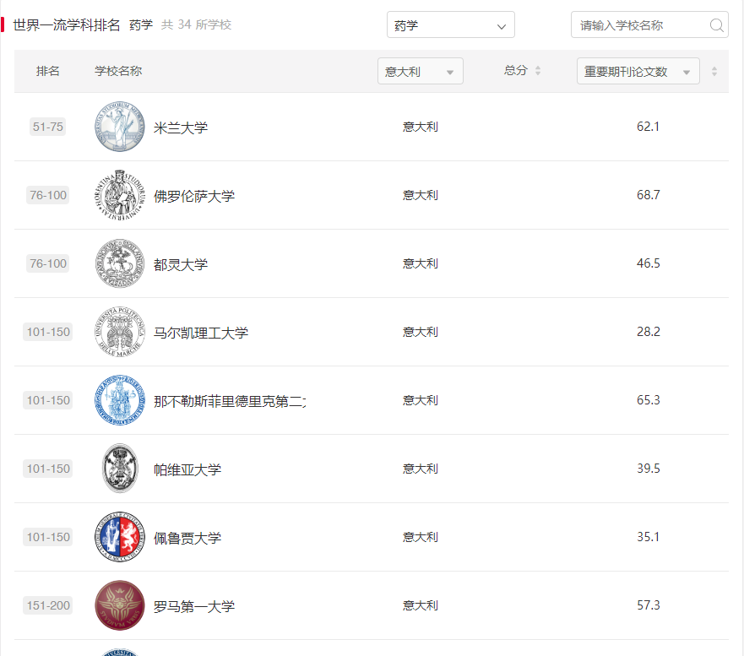Click the blue 那不勒斯菲里德里克第二 logo
744x656 pixels.
tap(120, 400)
